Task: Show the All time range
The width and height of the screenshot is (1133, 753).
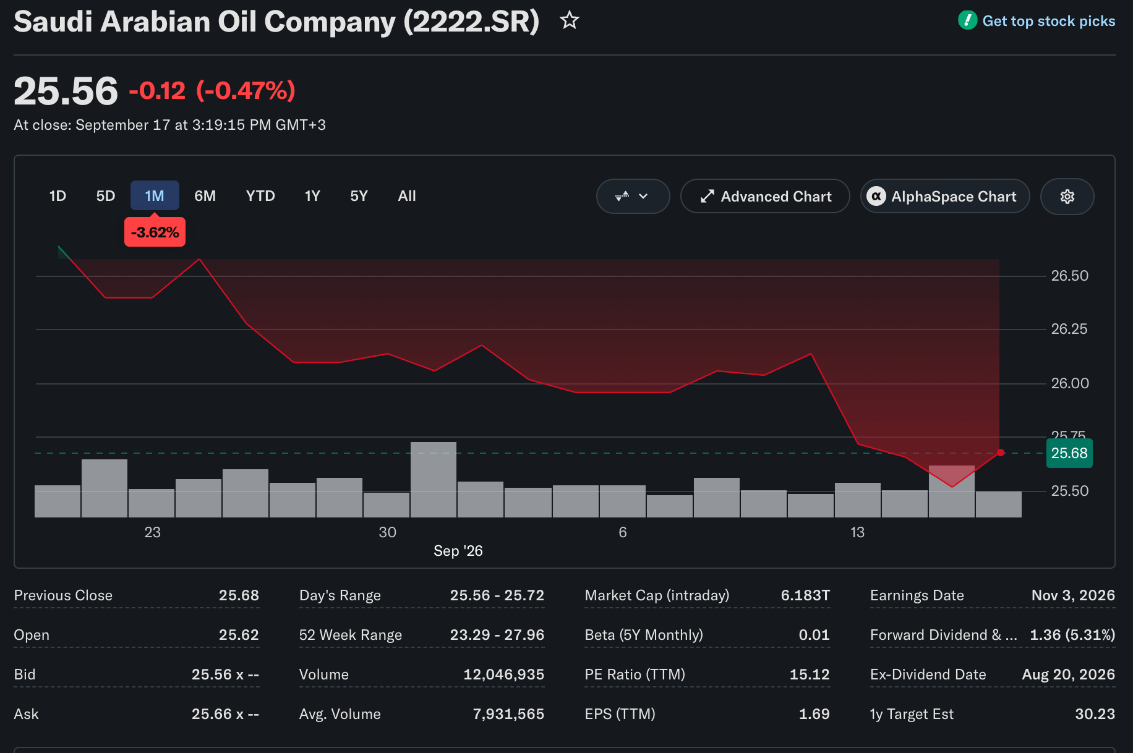Action: [407, 196]
